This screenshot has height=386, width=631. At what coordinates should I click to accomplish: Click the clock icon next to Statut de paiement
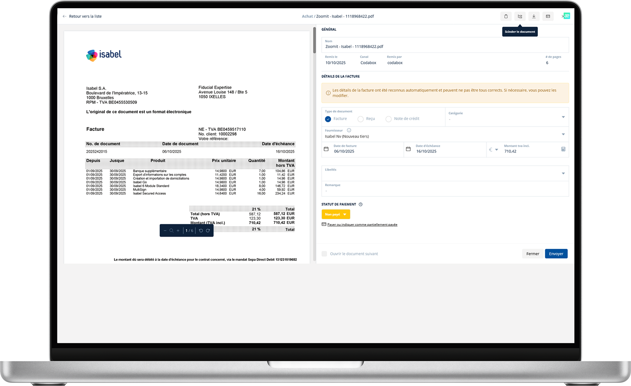(x=361, y=204)
